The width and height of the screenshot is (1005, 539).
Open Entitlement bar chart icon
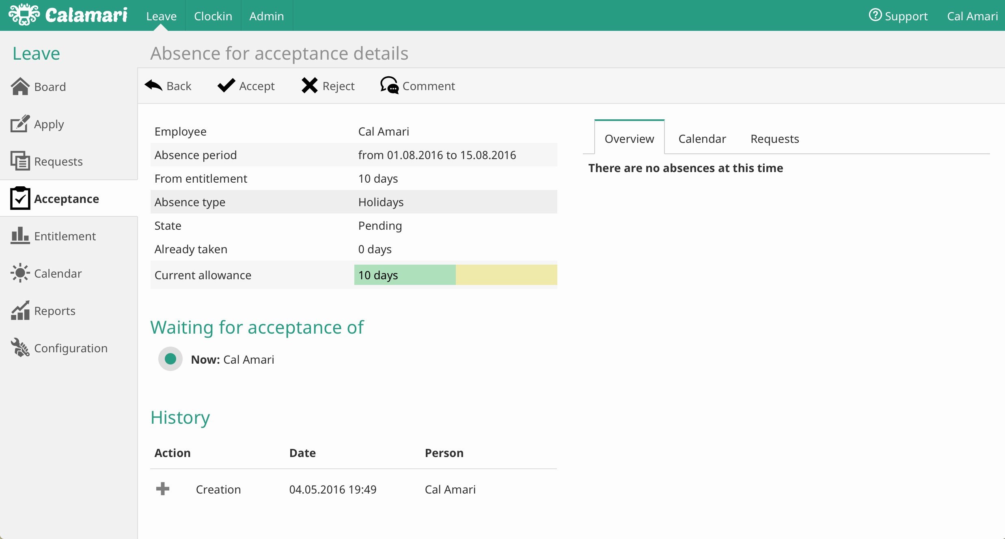pos(20,236)
